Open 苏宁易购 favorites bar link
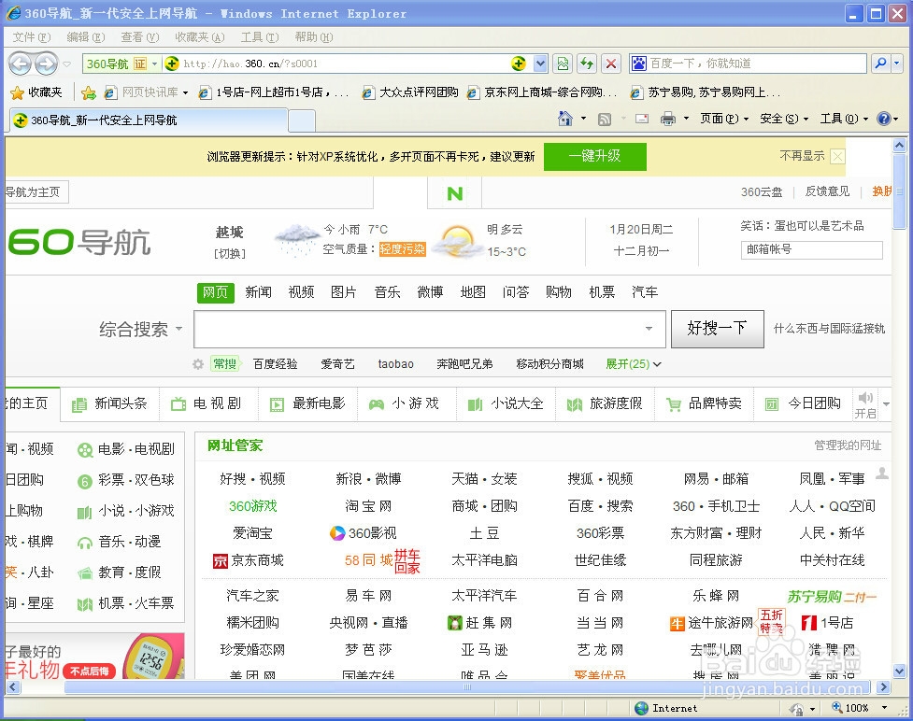 706,92
